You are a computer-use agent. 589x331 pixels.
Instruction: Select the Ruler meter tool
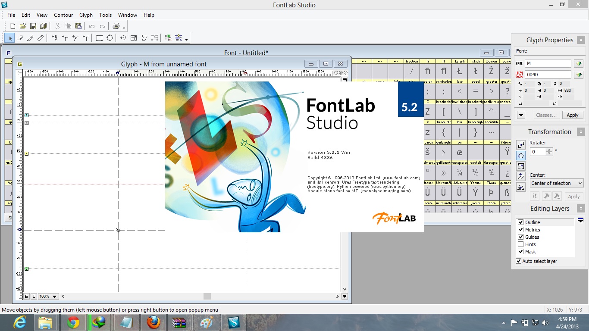[x=41, y=38]
